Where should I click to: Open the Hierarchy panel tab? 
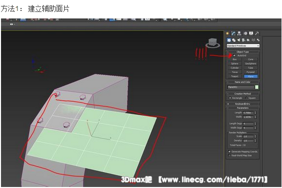tap(239, 33)
